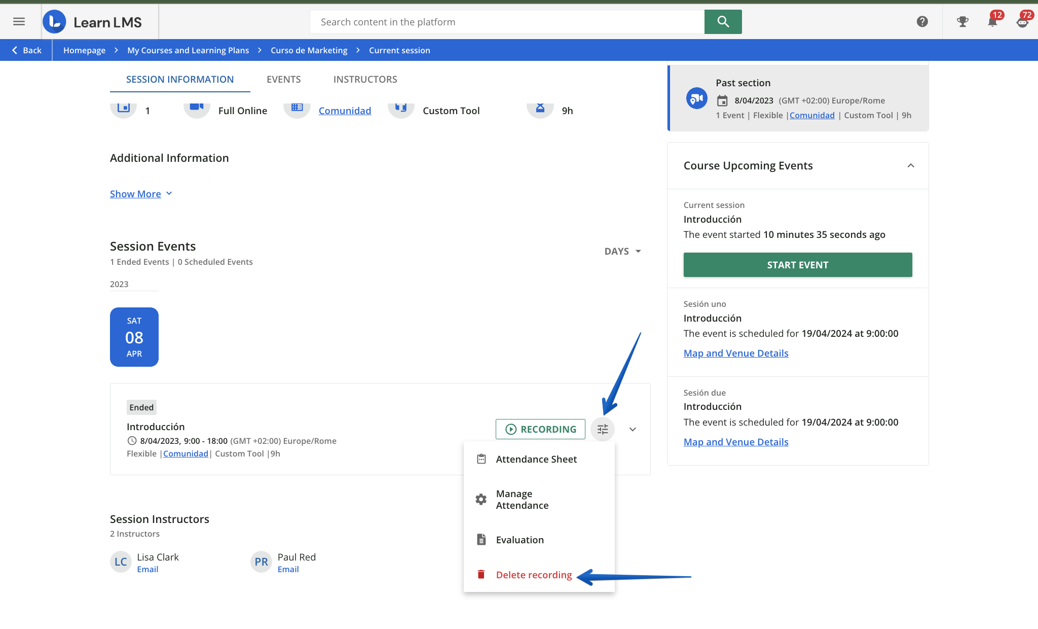Image resolution: width=1038 pixels, height=629 pixels.
Task: Switch to the INSTRUCTORS tab
Action: [x=365, y=79]
